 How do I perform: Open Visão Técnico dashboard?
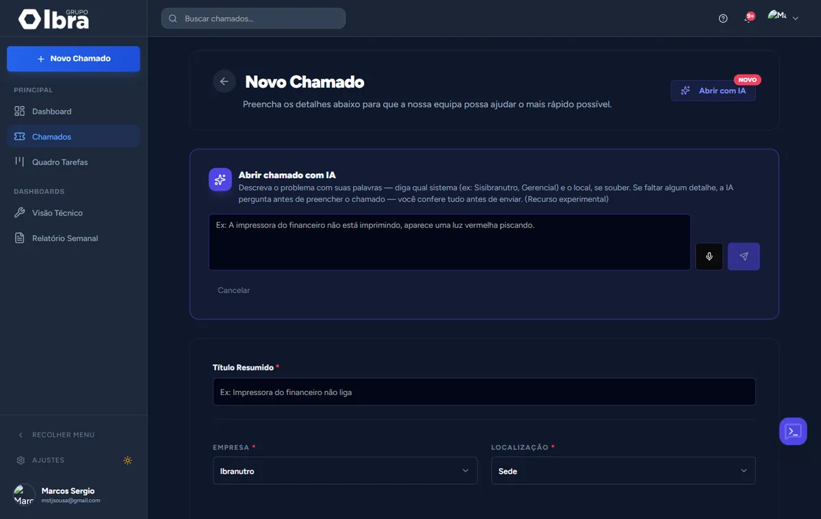click(x=73, y=212)
